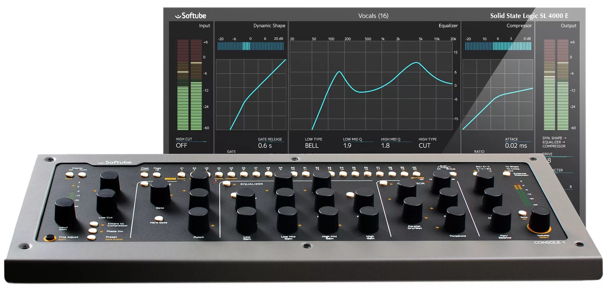Viewport: 606px width, 288px height.
Task: Enable Filters to Compressor button
Action: 94,224
